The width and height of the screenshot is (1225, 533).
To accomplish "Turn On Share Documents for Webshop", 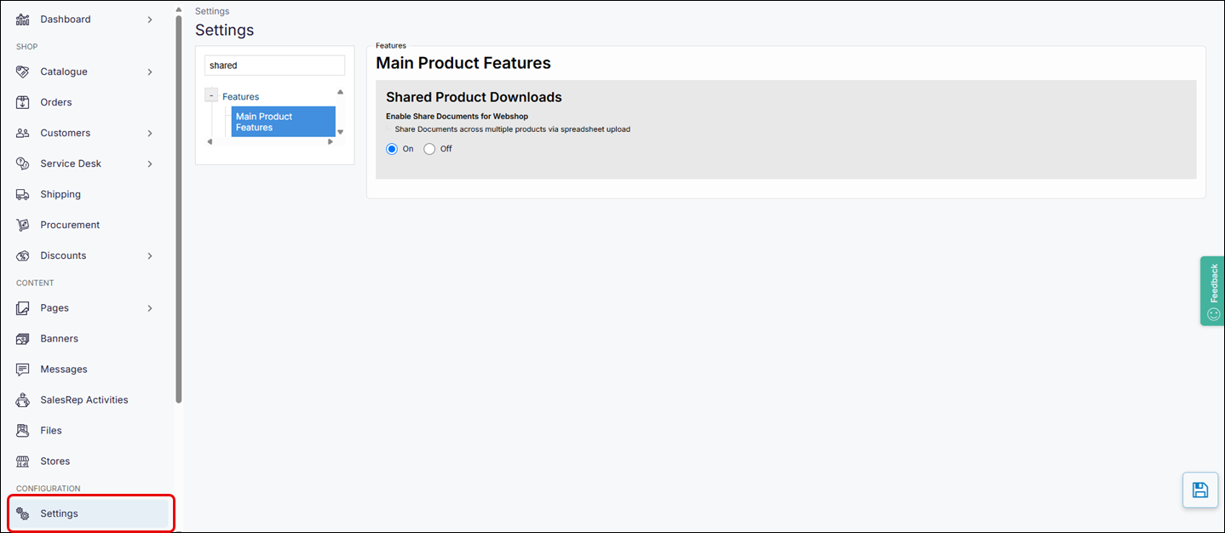I will click(390, 148).
